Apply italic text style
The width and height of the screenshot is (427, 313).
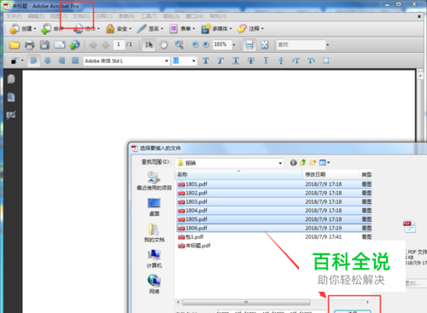tap(220, 61)
